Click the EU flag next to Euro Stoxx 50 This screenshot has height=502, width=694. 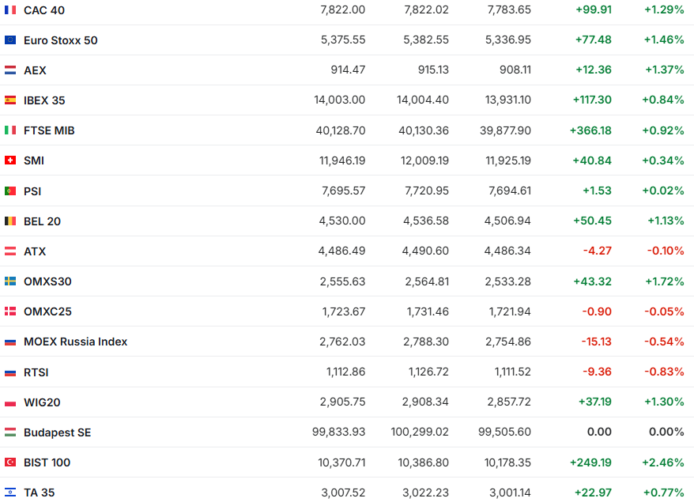pyautogui.click(x=10, y=40)
